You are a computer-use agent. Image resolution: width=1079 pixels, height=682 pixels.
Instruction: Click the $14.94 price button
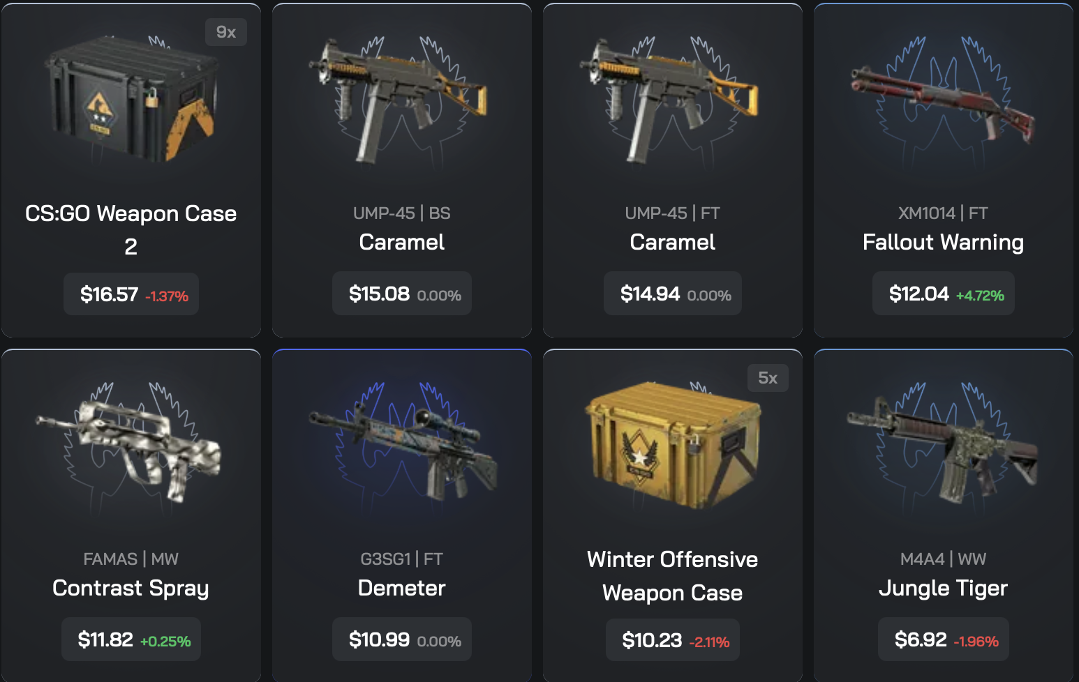(673, 294)
